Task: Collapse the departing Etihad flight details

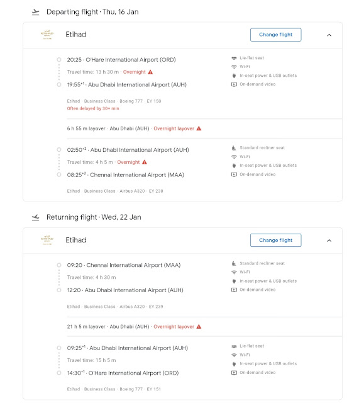Action: coord(329,35)
